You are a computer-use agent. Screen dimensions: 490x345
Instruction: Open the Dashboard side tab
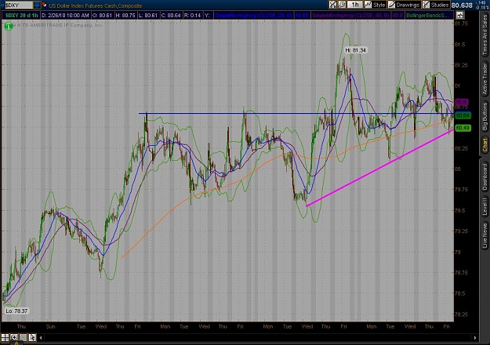(x=485, y=176)
